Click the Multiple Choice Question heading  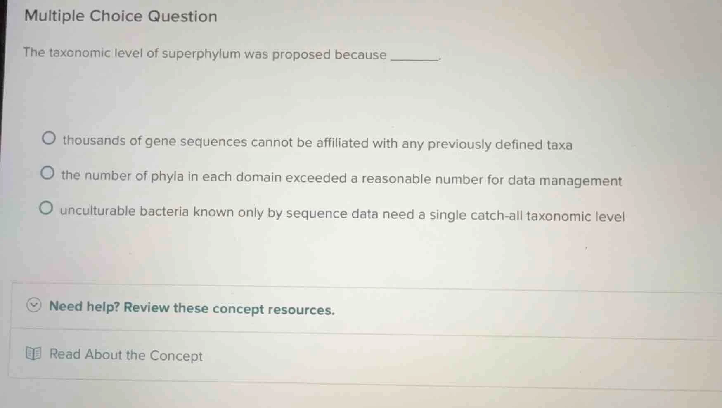120,16
